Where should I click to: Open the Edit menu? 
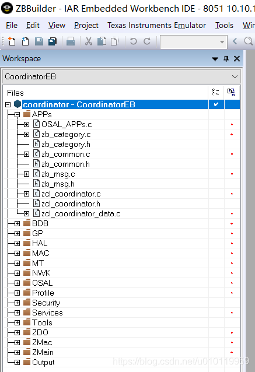(33, 25)
